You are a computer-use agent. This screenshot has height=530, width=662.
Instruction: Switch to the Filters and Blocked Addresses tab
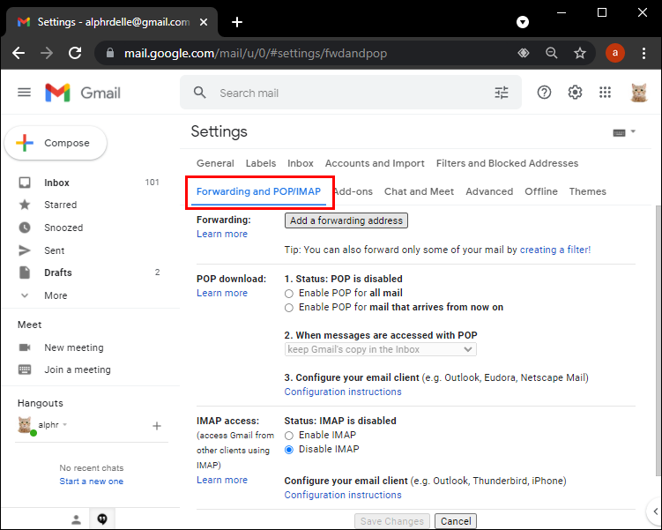(x=507, y=163)
